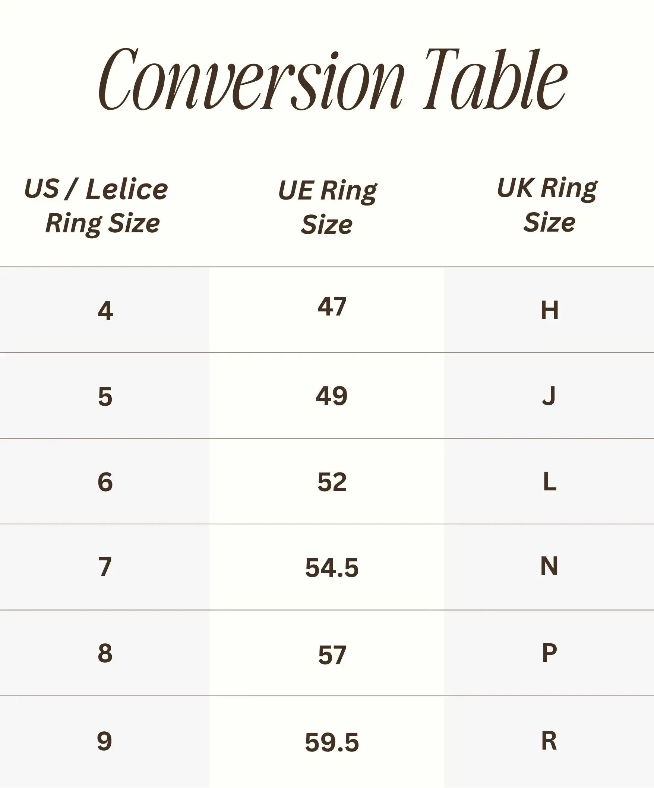Click the UK size J cell

(549, 396)
